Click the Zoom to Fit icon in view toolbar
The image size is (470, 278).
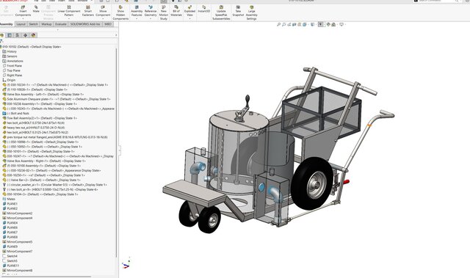coord(278,24)
